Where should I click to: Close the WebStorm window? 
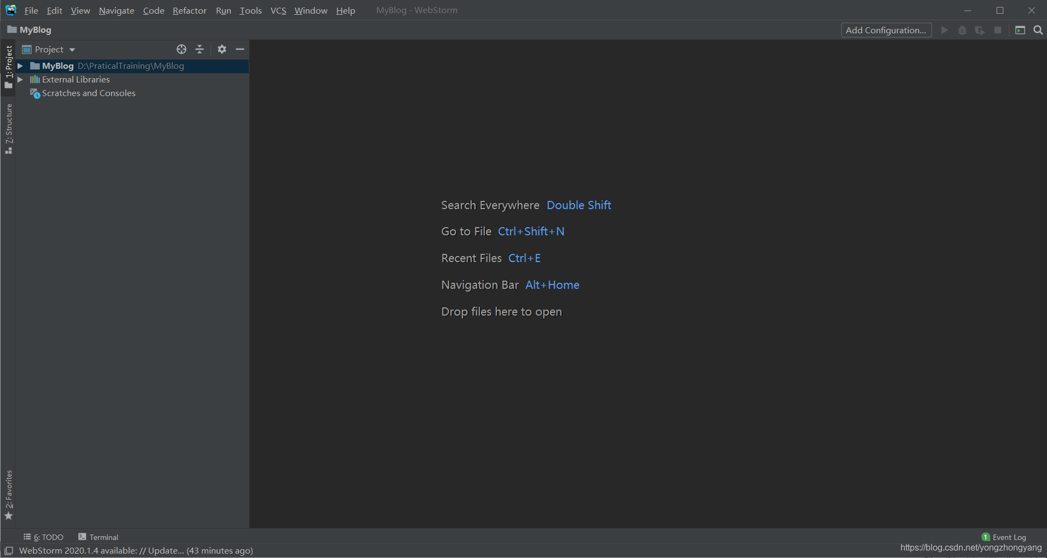(1032, 10)
